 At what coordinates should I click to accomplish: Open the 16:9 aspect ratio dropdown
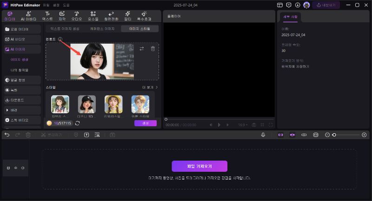tap(243, 125)
